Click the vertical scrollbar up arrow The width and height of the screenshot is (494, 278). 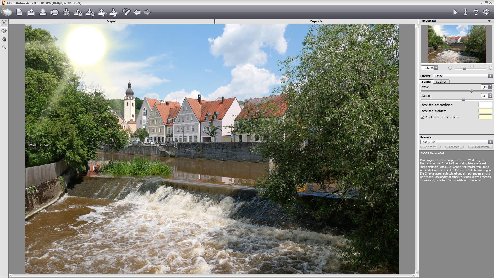click(x=417, y=26)
